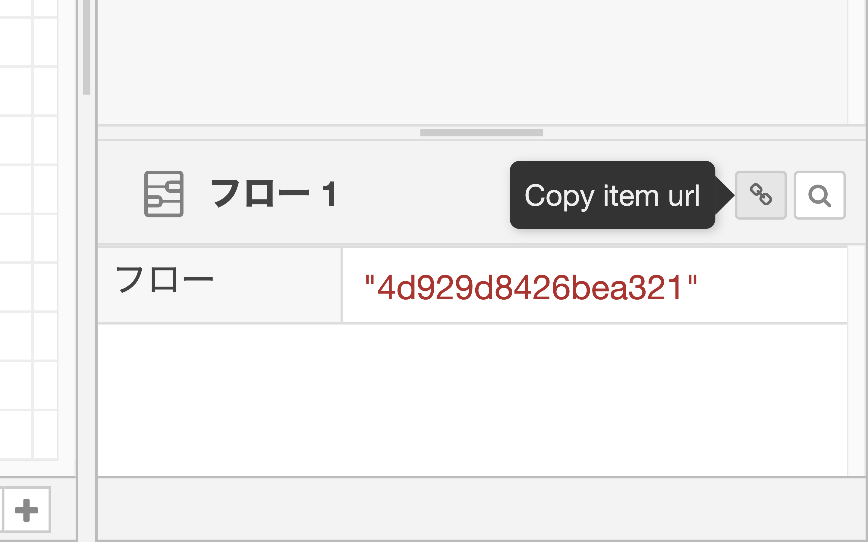Click the right gutter of upper panel
The image size is (868, 542).
tap(857, 61)
